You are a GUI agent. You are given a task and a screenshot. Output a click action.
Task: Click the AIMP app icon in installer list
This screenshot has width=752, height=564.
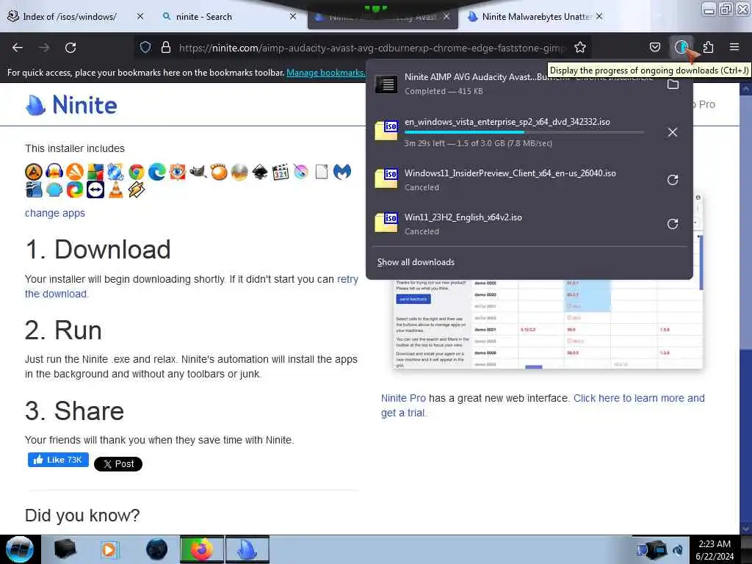click(34, 172)
